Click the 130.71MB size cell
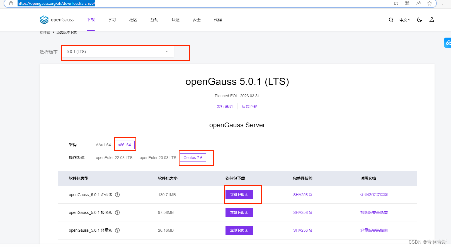 (x=167, y=195)
